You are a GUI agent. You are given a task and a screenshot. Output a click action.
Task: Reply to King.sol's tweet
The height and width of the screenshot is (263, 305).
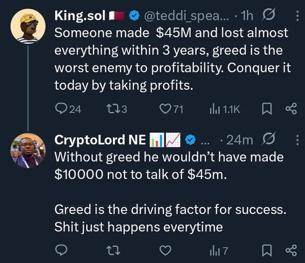[x=68, y=109]
